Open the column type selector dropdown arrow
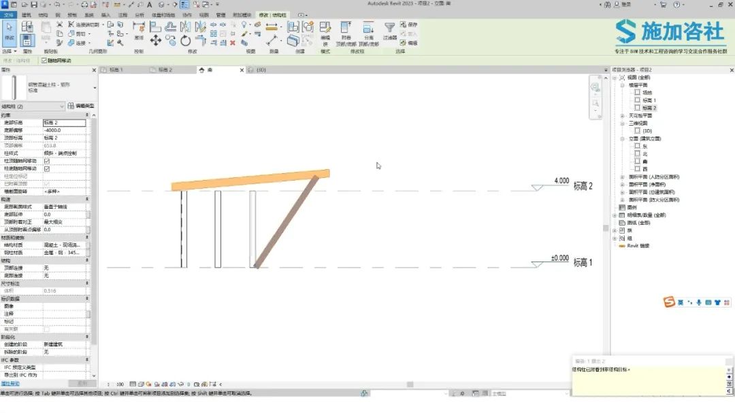This screenshot has height=413, width=735. coord(95,88)
